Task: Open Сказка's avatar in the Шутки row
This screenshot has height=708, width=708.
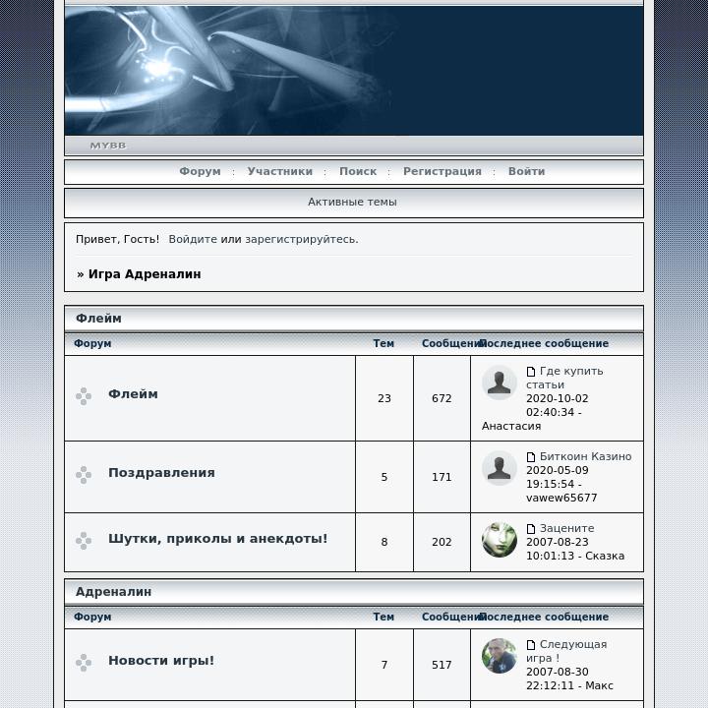Action: (x=499, y=540)
